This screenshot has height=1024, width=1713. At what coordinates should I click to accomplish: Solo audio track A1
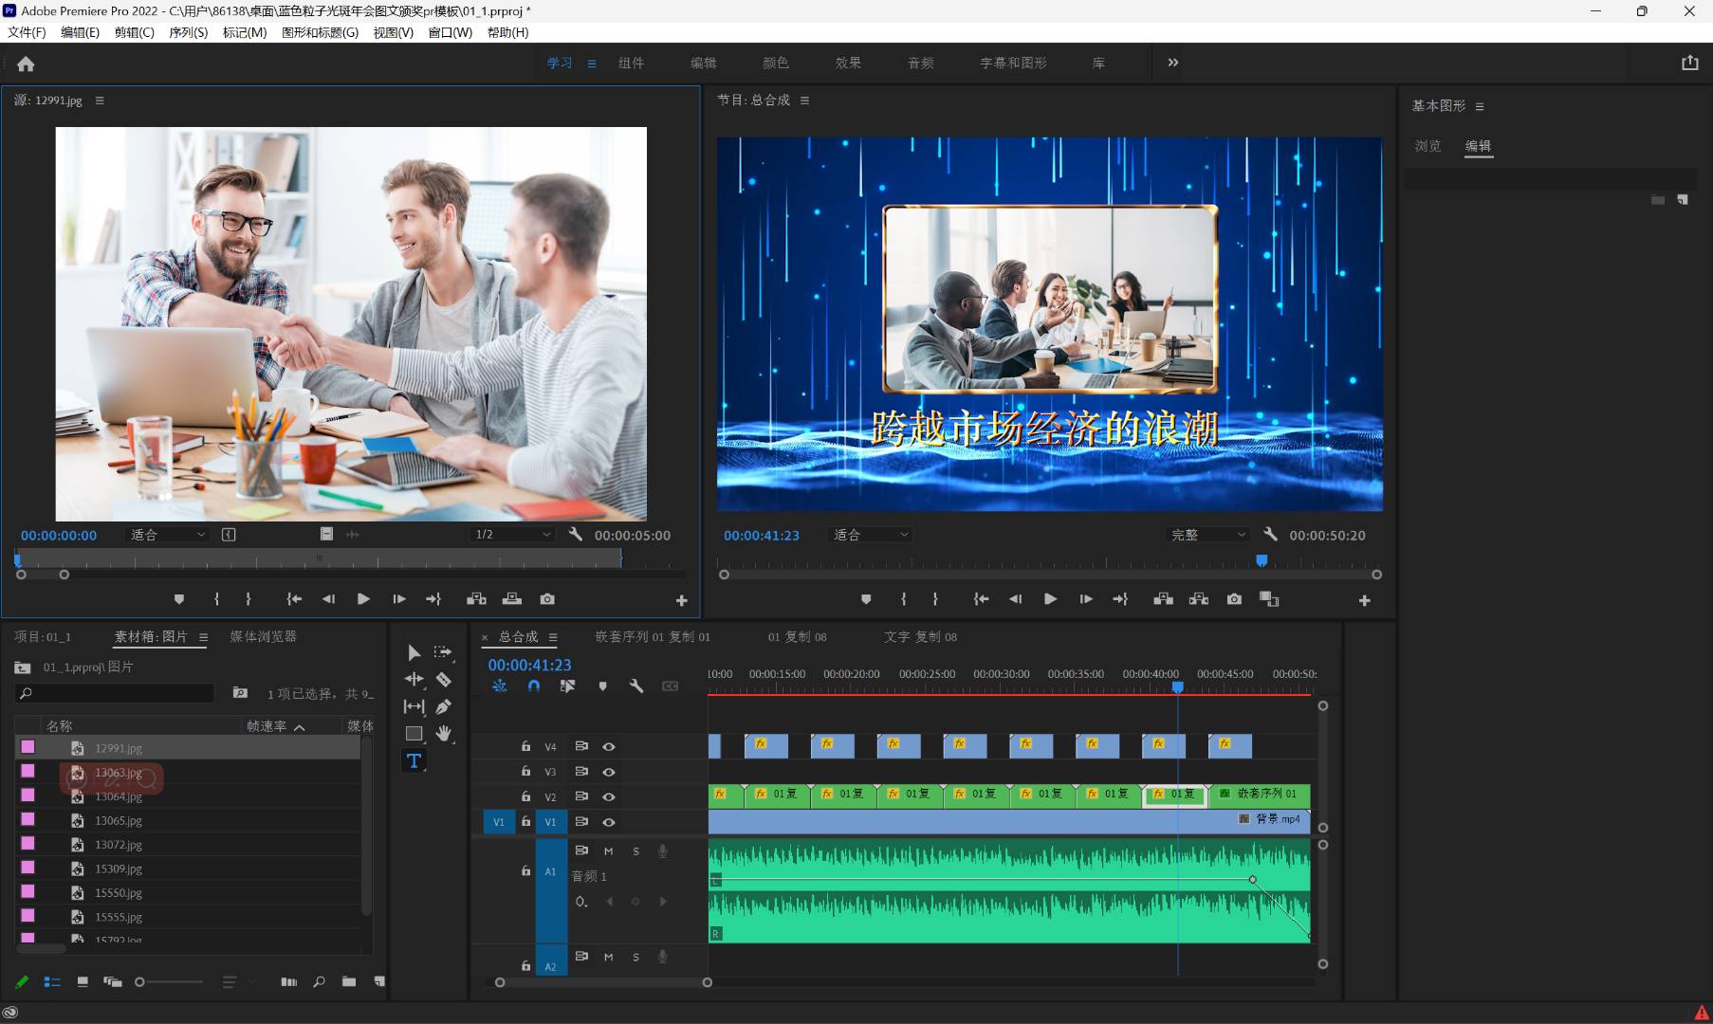point(635,851)
